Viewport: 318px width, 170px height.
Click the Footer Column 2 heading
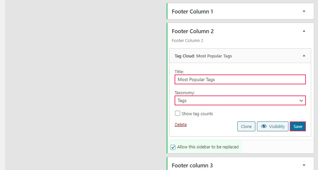[193, 31]
